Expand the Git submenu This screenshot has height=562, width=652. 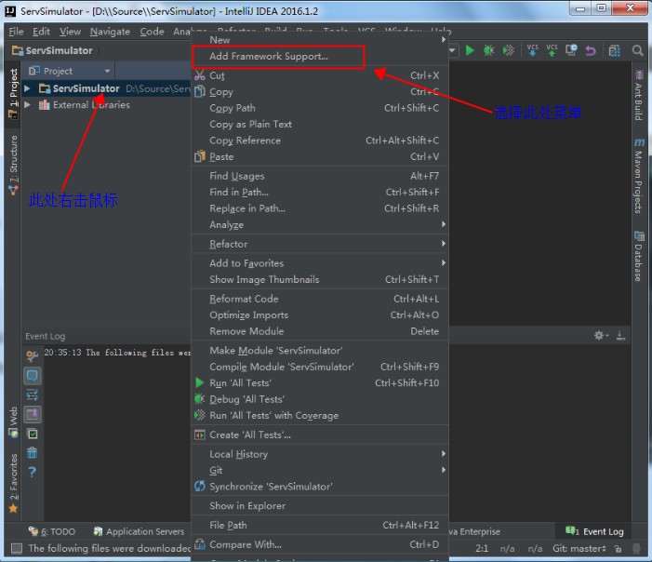[319, 470]
